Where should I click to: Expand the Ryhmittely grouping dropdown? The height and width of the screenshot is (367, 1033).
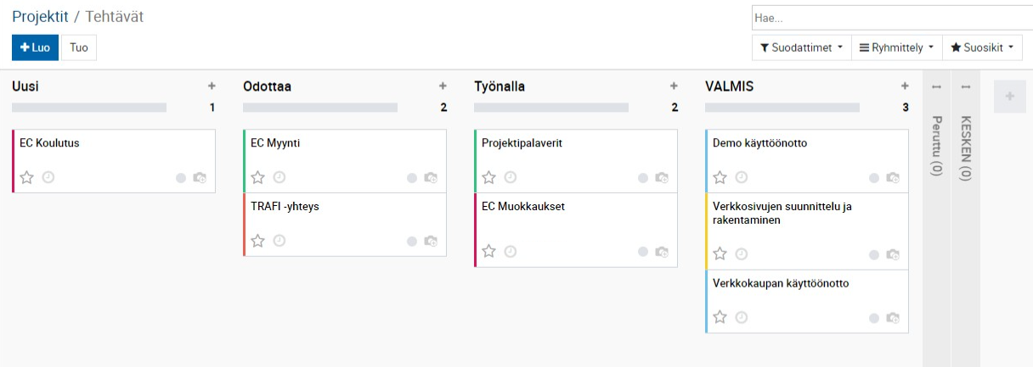(896, 47)
